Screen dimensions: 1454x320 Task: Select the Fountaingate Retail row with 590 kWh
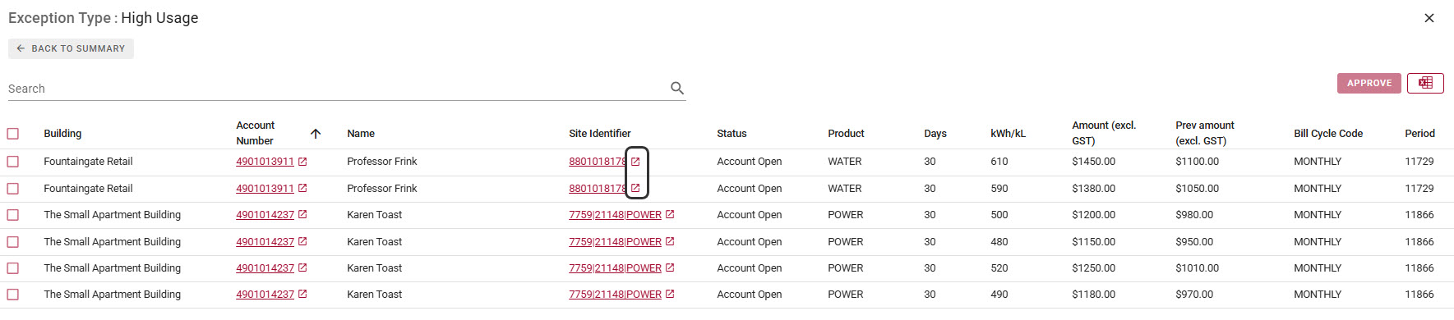click(13, 189)
